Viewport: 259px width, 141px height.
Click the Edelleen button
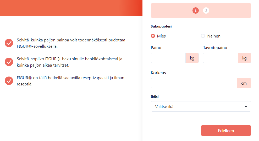pyautogui.click(x=226, y=131)
